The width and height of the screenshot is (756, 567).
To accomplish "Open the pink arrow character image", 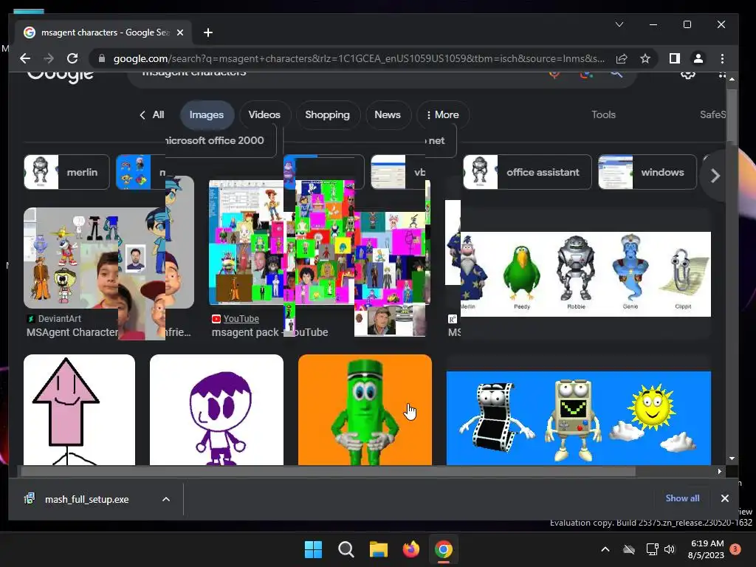I will pyautogui.click(x=79, y=410).
